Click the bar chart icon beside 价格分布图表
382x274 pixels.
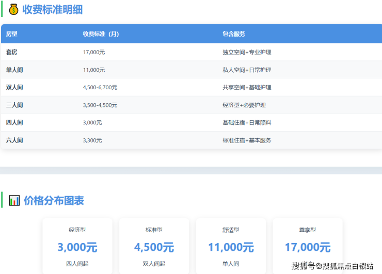click(x=14, y=200)
